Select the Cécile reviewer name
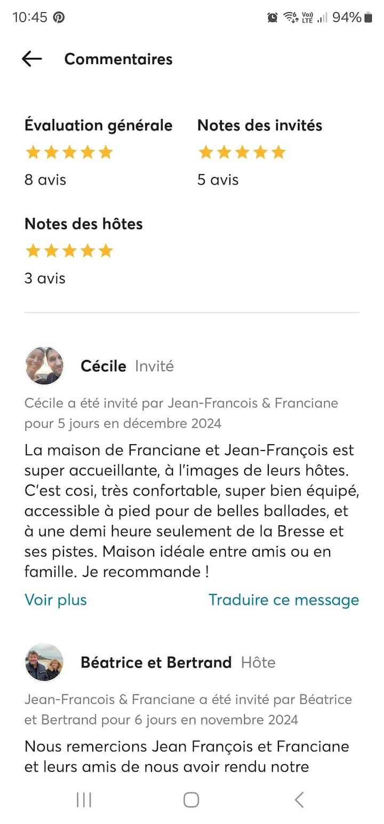 tap(103, 366)
